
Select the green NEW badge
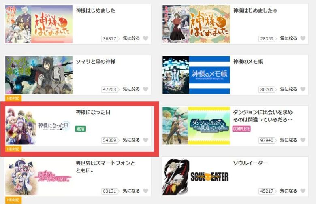pyautogui.click(x=80, y=129)
